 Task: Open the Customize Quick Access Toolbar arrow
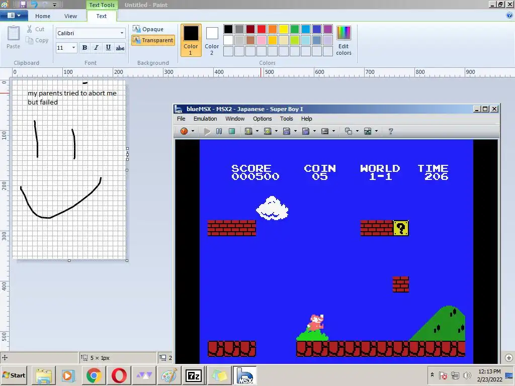coord(54,5)
